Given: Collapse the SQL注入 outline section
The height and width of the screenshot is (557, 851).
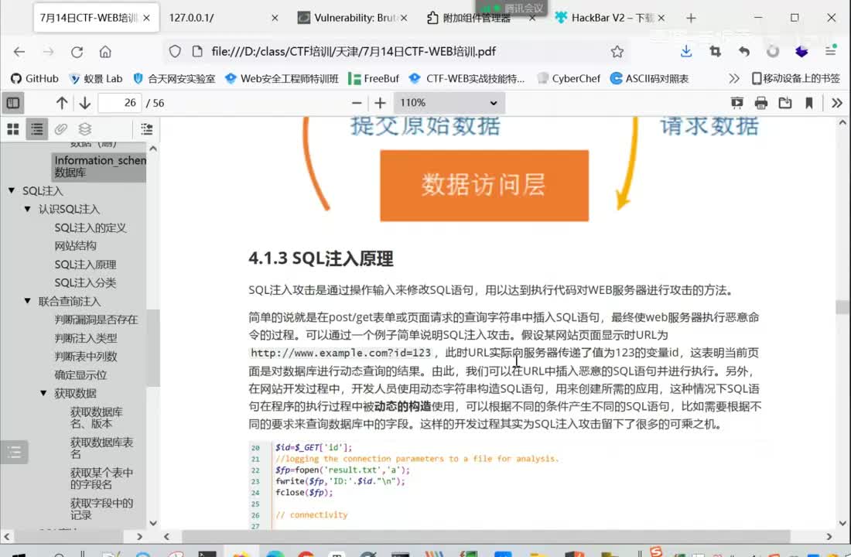Looking at the screenshot, I should click(12, 190).
